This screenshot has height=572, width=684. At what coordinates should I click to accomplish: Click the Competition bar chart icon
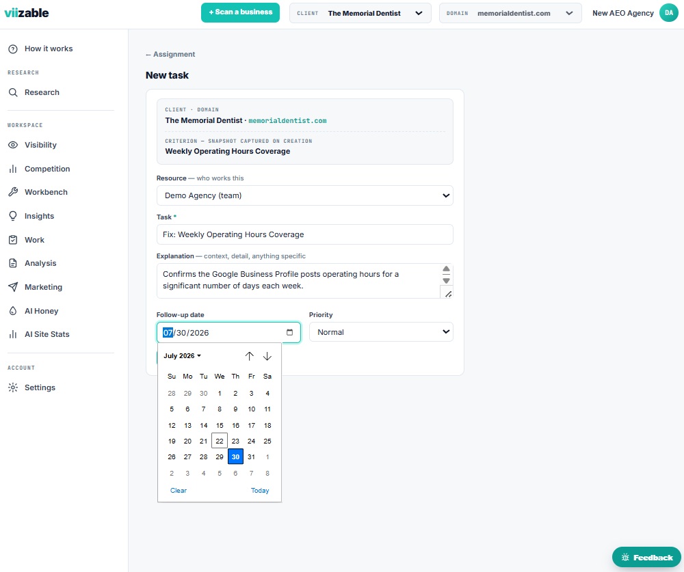pyautogui.click(x=13, y=169)
